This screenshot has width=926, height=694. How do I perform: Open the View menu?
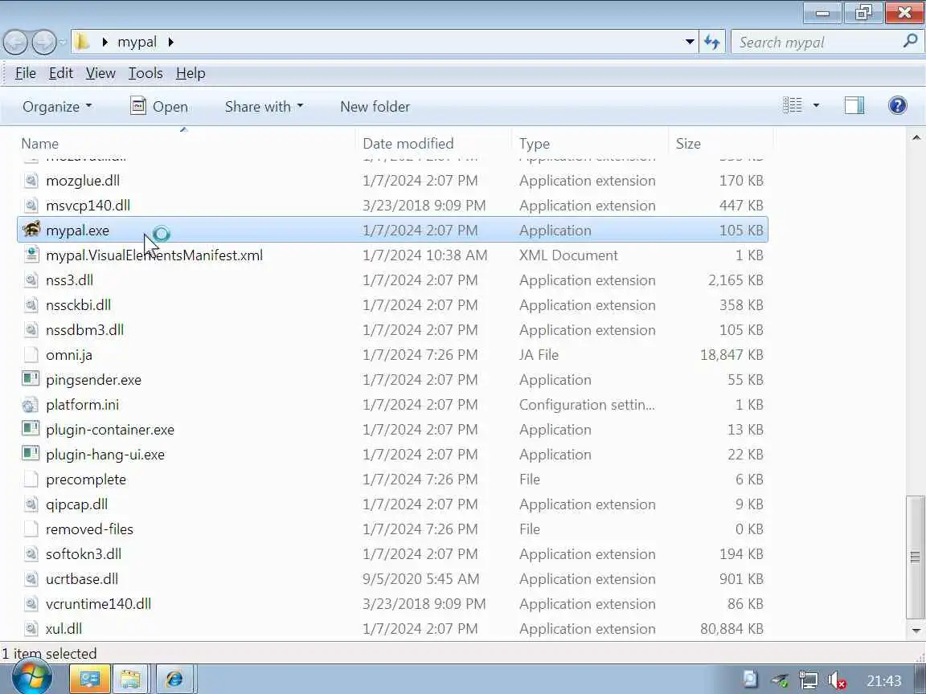100,73
